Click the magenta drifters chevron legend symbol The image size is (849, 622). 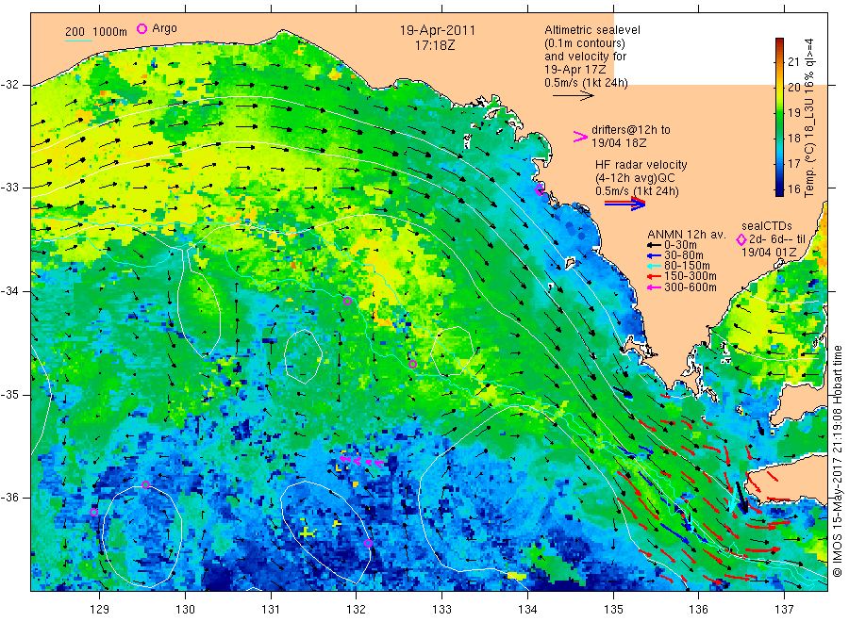[x=580, y=137]
